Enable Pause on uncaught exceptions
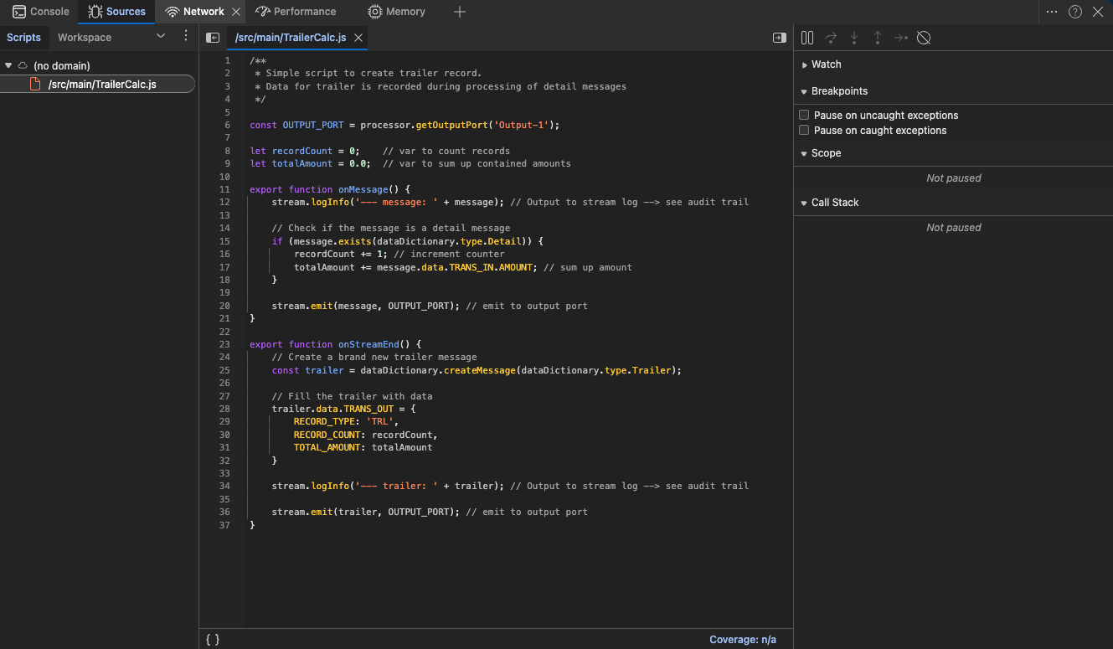 click(804, 115)
